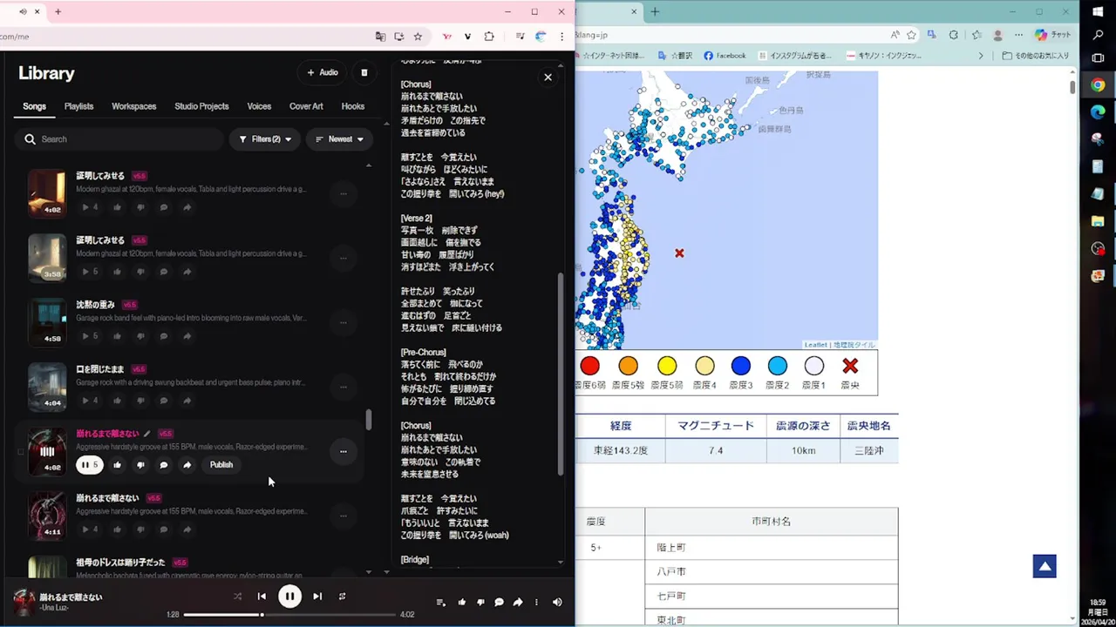
Task: Like the playing 崩れるまで離さない track row
Action: [117, 465]
